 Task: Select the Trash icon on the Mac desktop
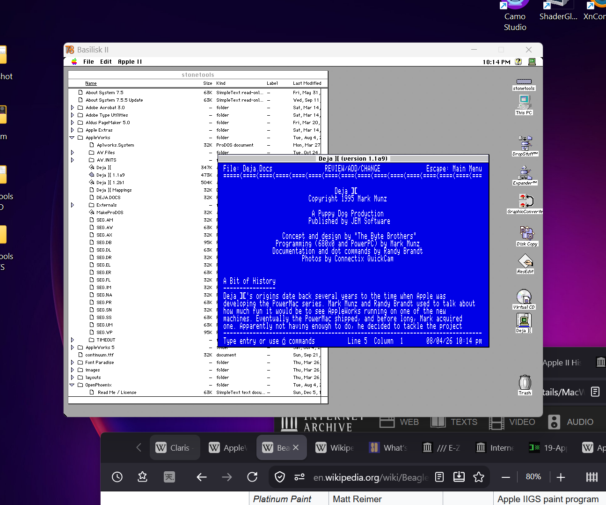point(525,385)
